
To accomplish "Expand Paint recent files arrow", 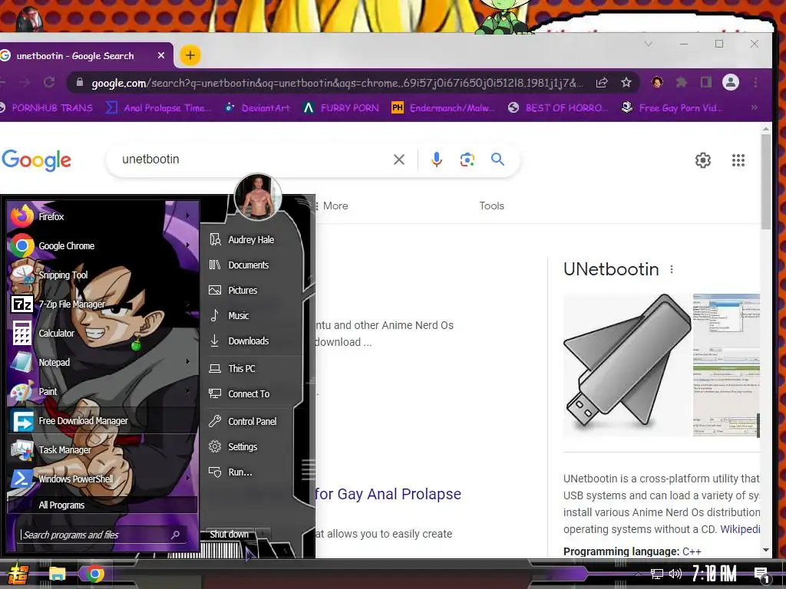I will 188,390.
